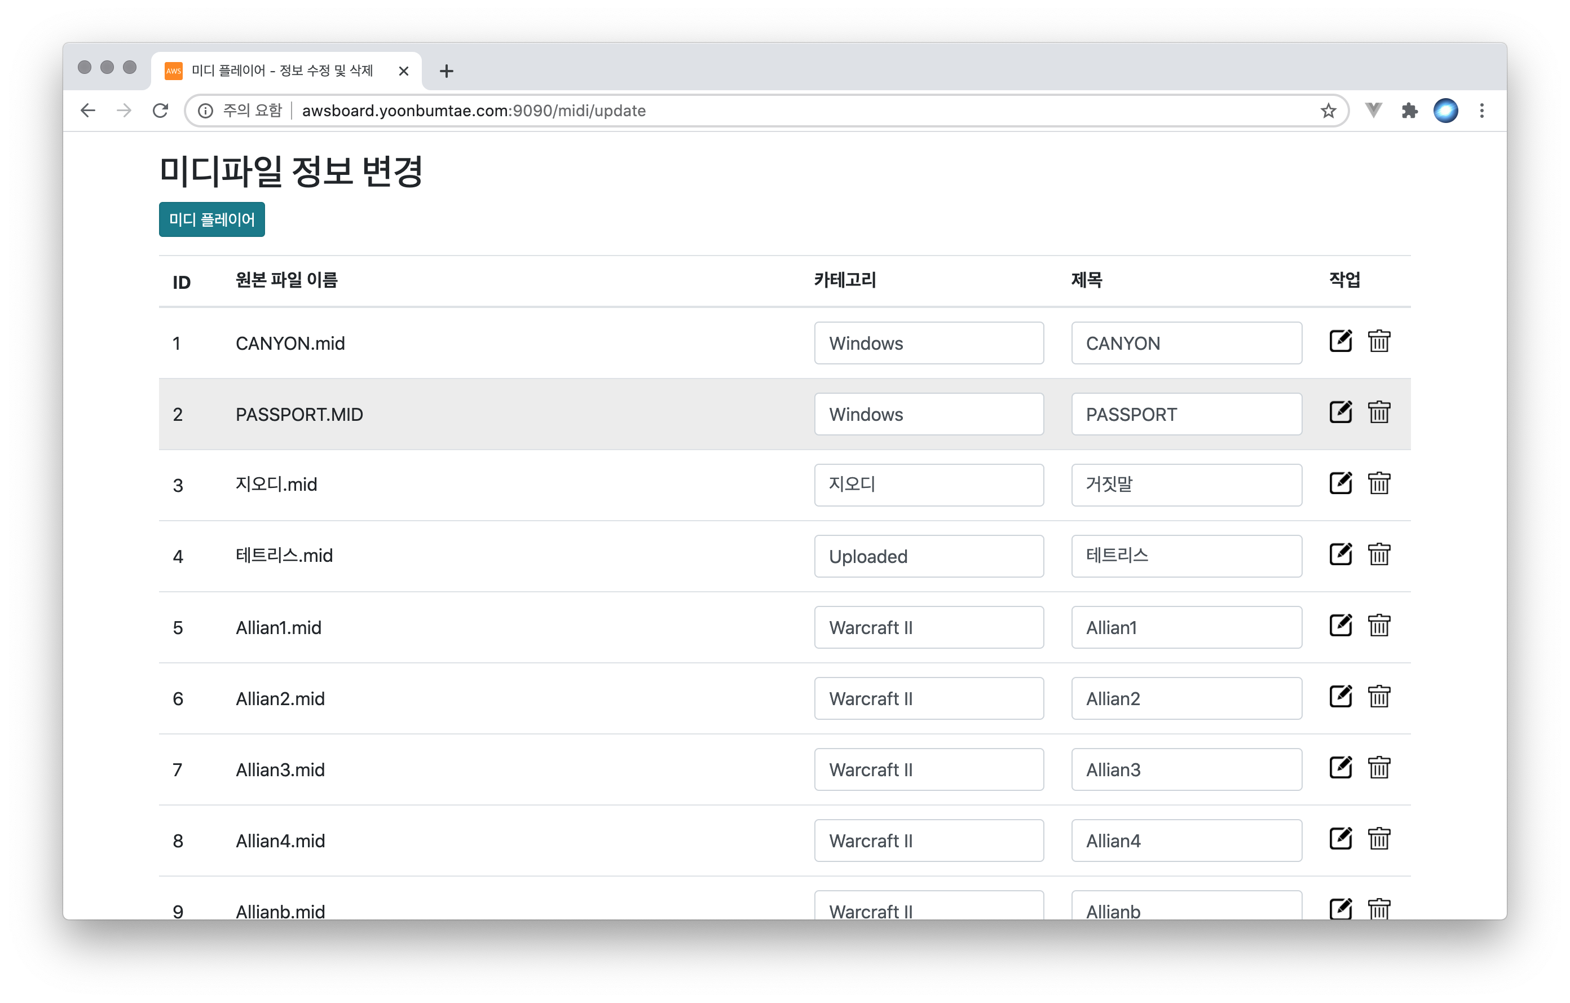Viewport: 1570px width, 1003px height.
Task: Open a new browser tab
Action: 446,71
